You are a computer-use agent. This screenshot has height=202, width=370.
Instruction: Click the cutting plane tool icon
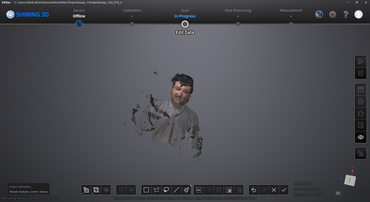pos(106,190)
